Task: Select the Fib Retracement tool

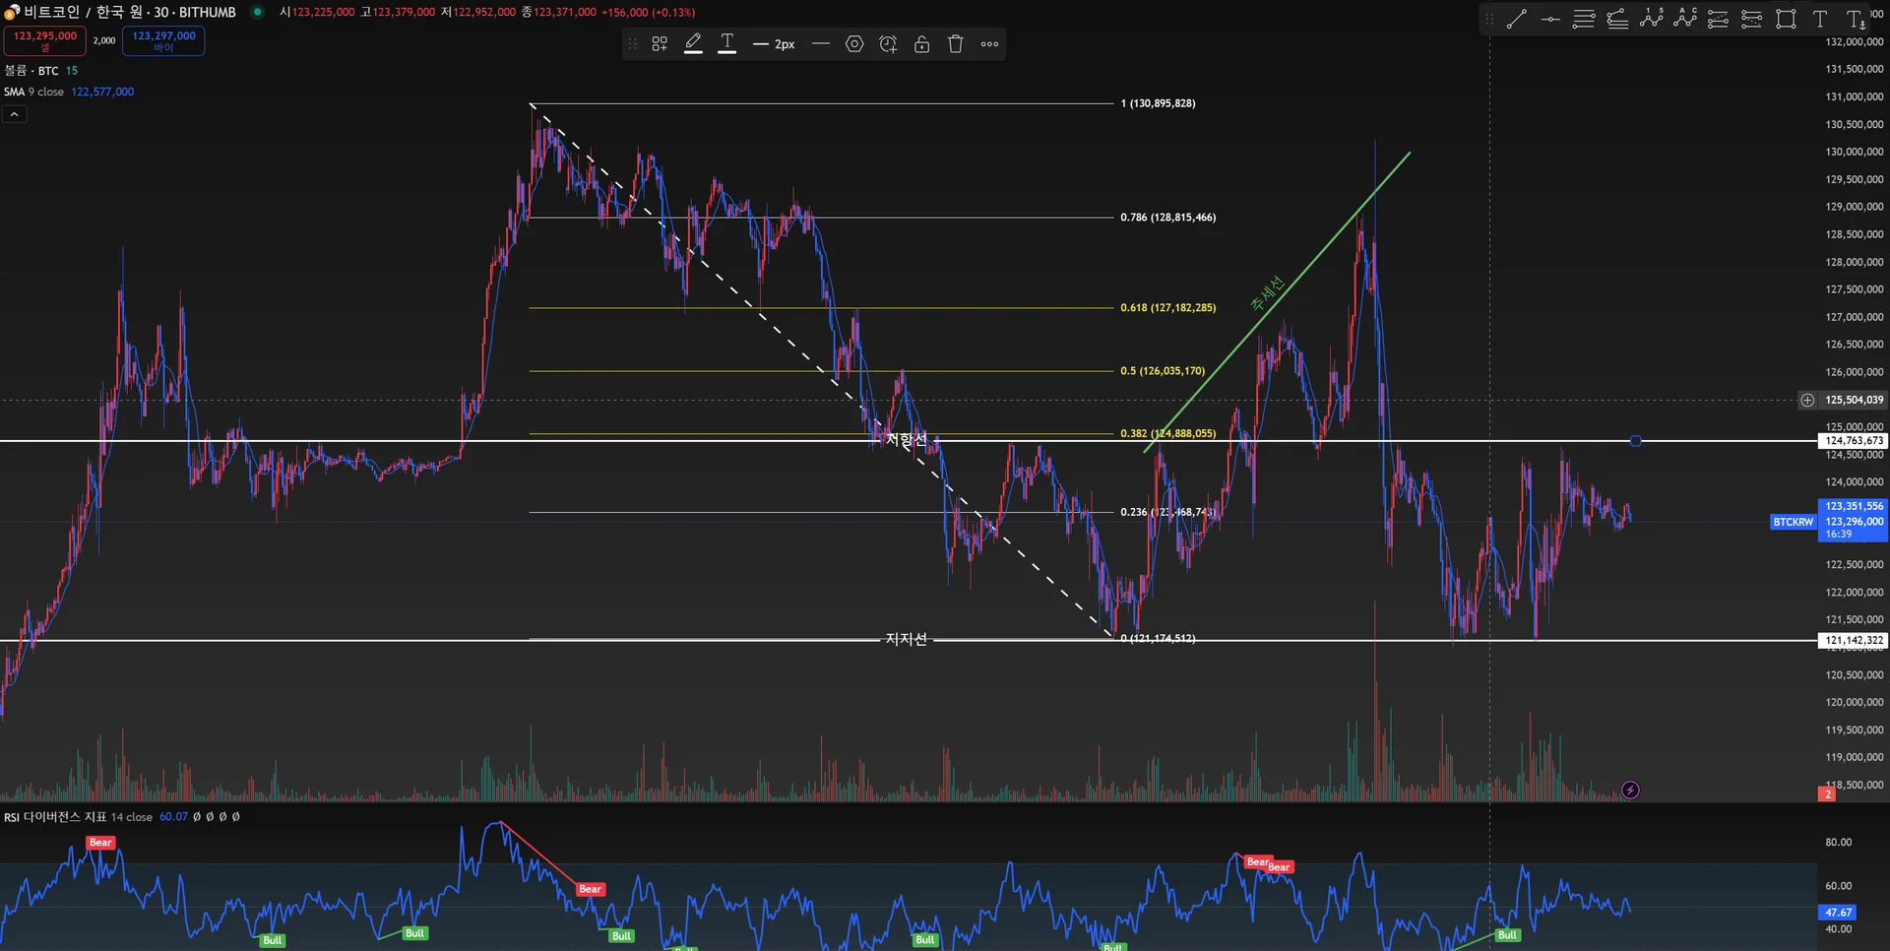Action: [x=1584, y=19]
